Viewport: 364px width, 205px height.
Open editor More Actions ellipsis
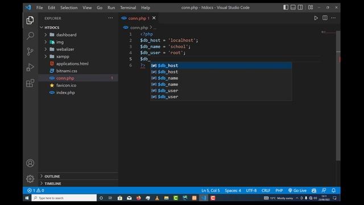tap(333, 18)
